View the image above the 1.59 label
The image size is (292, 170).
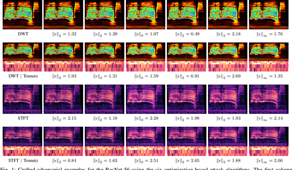tap(146, 57)
